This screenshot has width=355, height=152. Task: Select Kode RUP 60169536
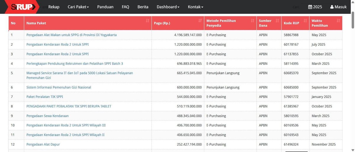(x=291, y=125)
